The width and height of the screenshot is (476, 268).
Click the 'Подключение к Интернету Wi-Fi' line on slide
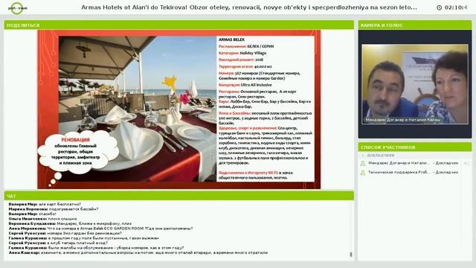[x=256, y=176]
